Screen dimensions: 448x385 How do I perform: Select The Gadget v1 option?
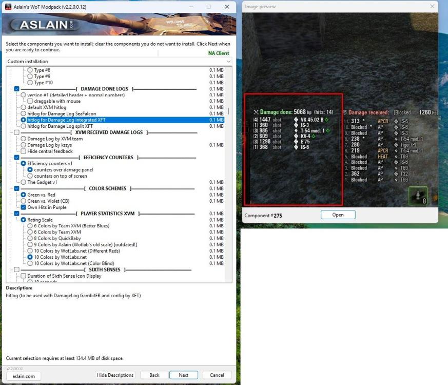(24, 182)
